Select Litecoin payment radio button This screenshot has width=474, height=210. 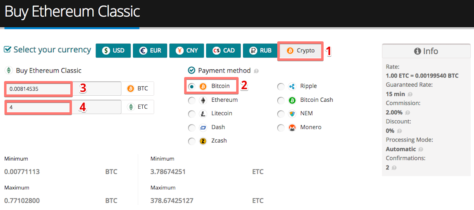(x=191, y=114)
